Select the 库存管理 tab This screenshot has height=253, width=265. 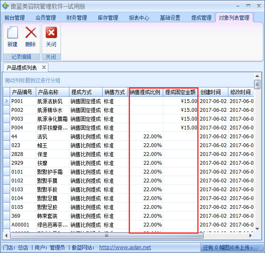tap(108, 18)
